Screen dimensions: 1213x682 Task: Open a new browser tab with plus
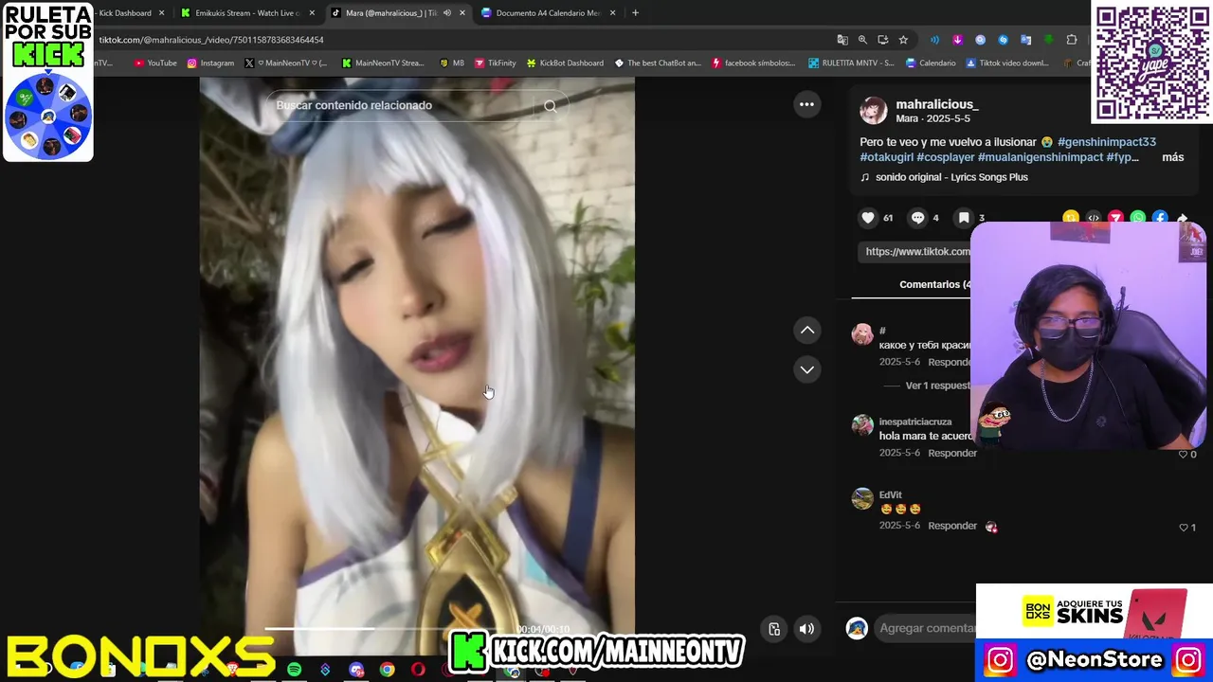tap(635, 13)
